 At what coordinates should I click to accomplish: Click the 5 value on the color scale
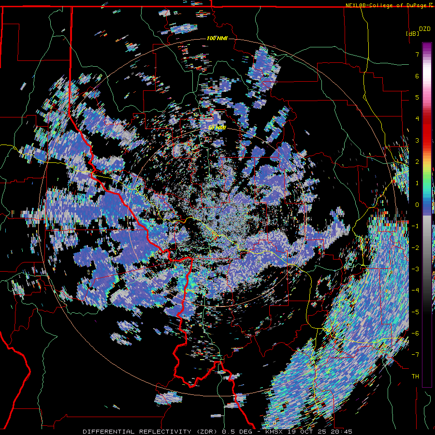point(417,97)
